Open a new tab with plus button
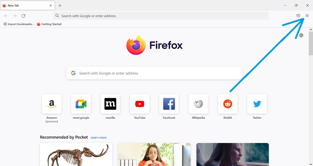The image size is (313, 166). [60, 5]
